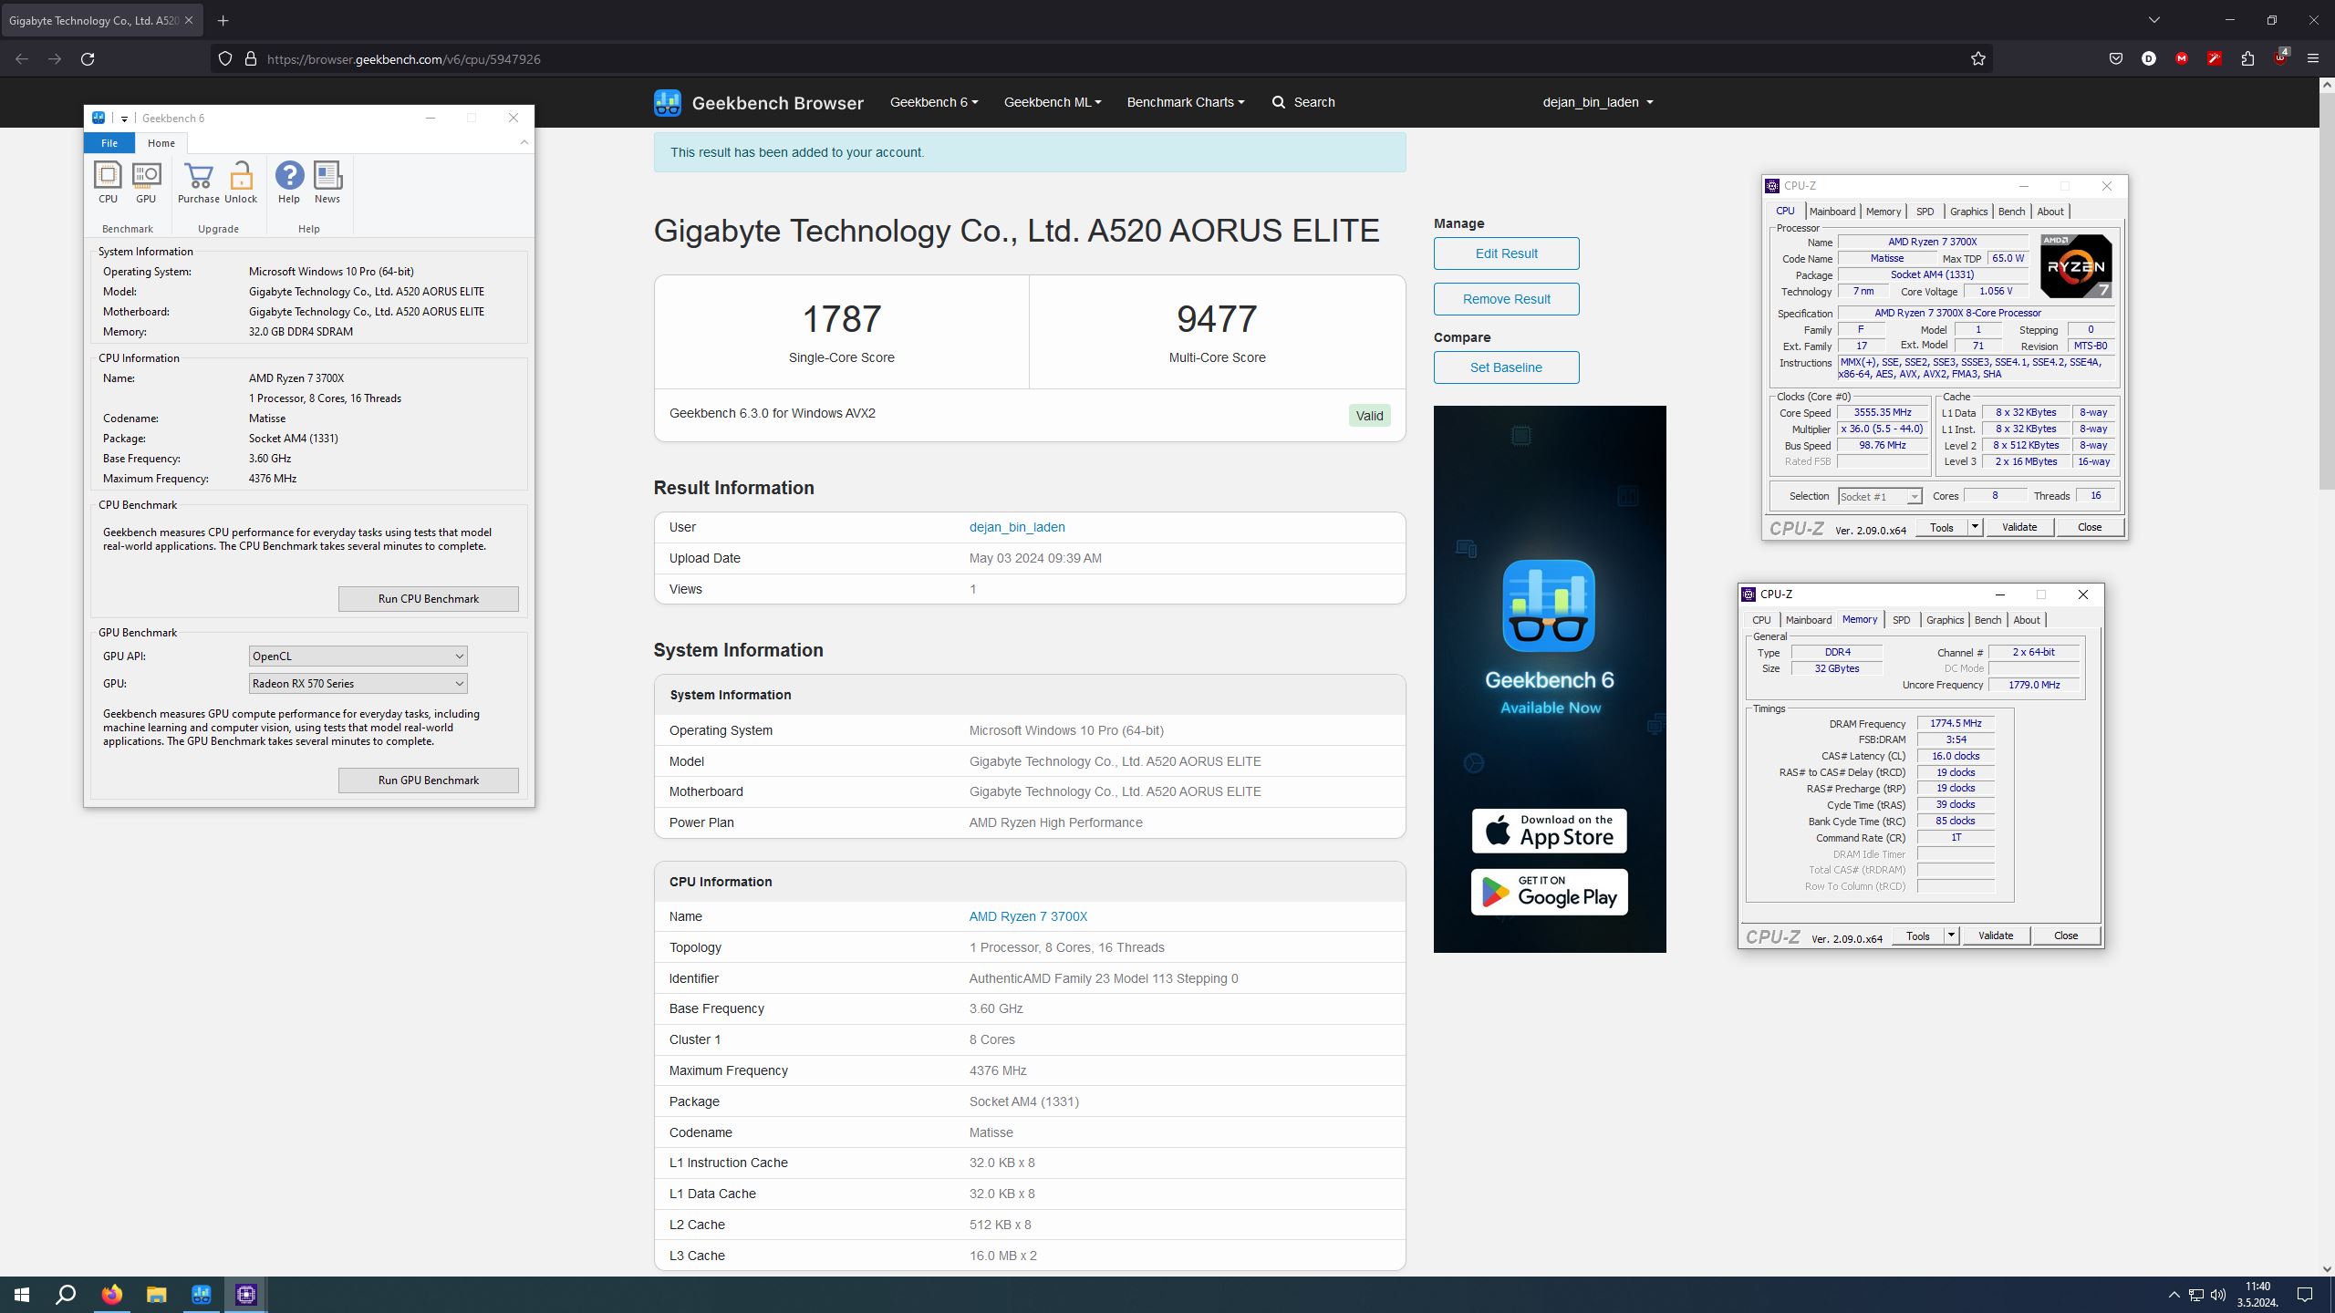
Task: Open the Firefox hamburger menu
Action: click(2313, 59)
